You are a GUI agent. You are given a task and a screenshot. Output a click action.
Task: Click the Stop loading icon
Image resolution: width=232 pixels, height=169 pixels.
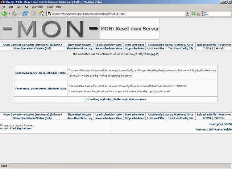33,14
